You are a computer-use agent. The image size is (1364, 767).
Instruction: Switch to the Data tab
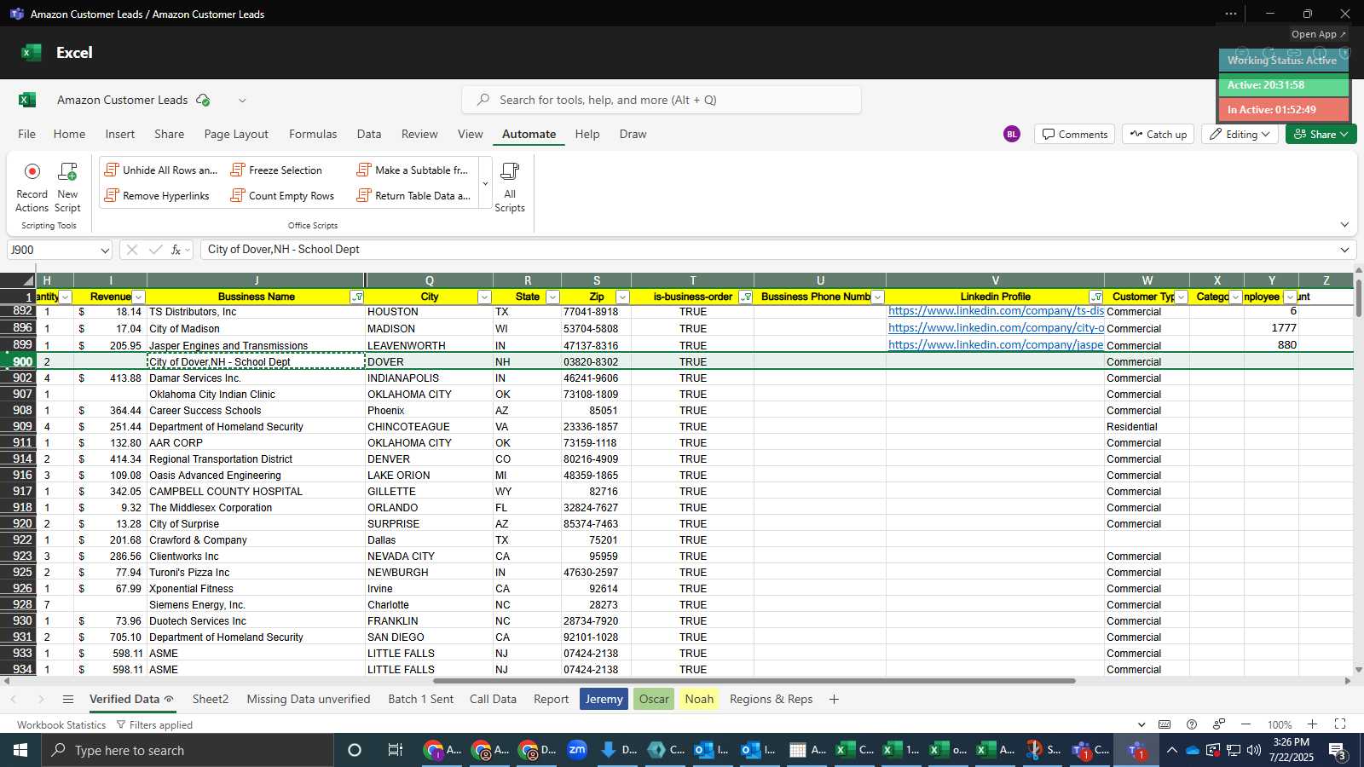tap(369, 135)
